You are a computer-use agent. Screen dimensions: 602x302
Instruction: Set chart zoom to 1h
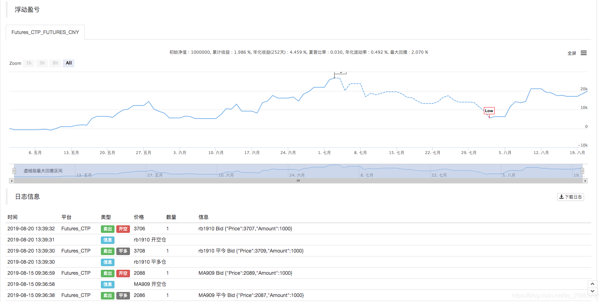[x=29, y=63]
